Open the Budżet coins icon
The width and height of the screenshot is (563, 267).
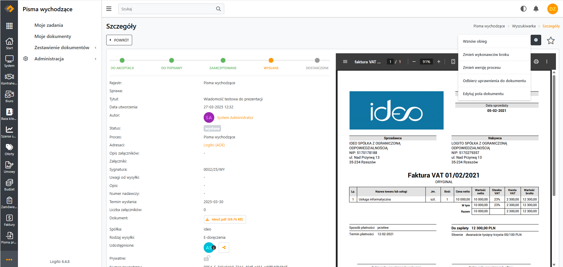9,185
